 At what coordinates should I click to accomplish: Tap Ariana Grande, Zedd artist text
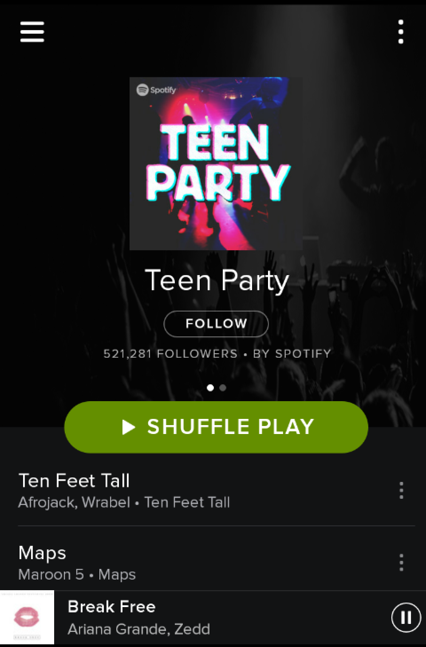pyautogui.click(x=138, y=629)
